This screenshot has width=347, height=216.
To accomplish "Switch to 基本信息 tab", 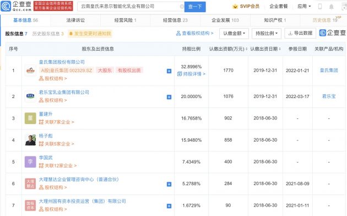I will click(x=25, y=20).
